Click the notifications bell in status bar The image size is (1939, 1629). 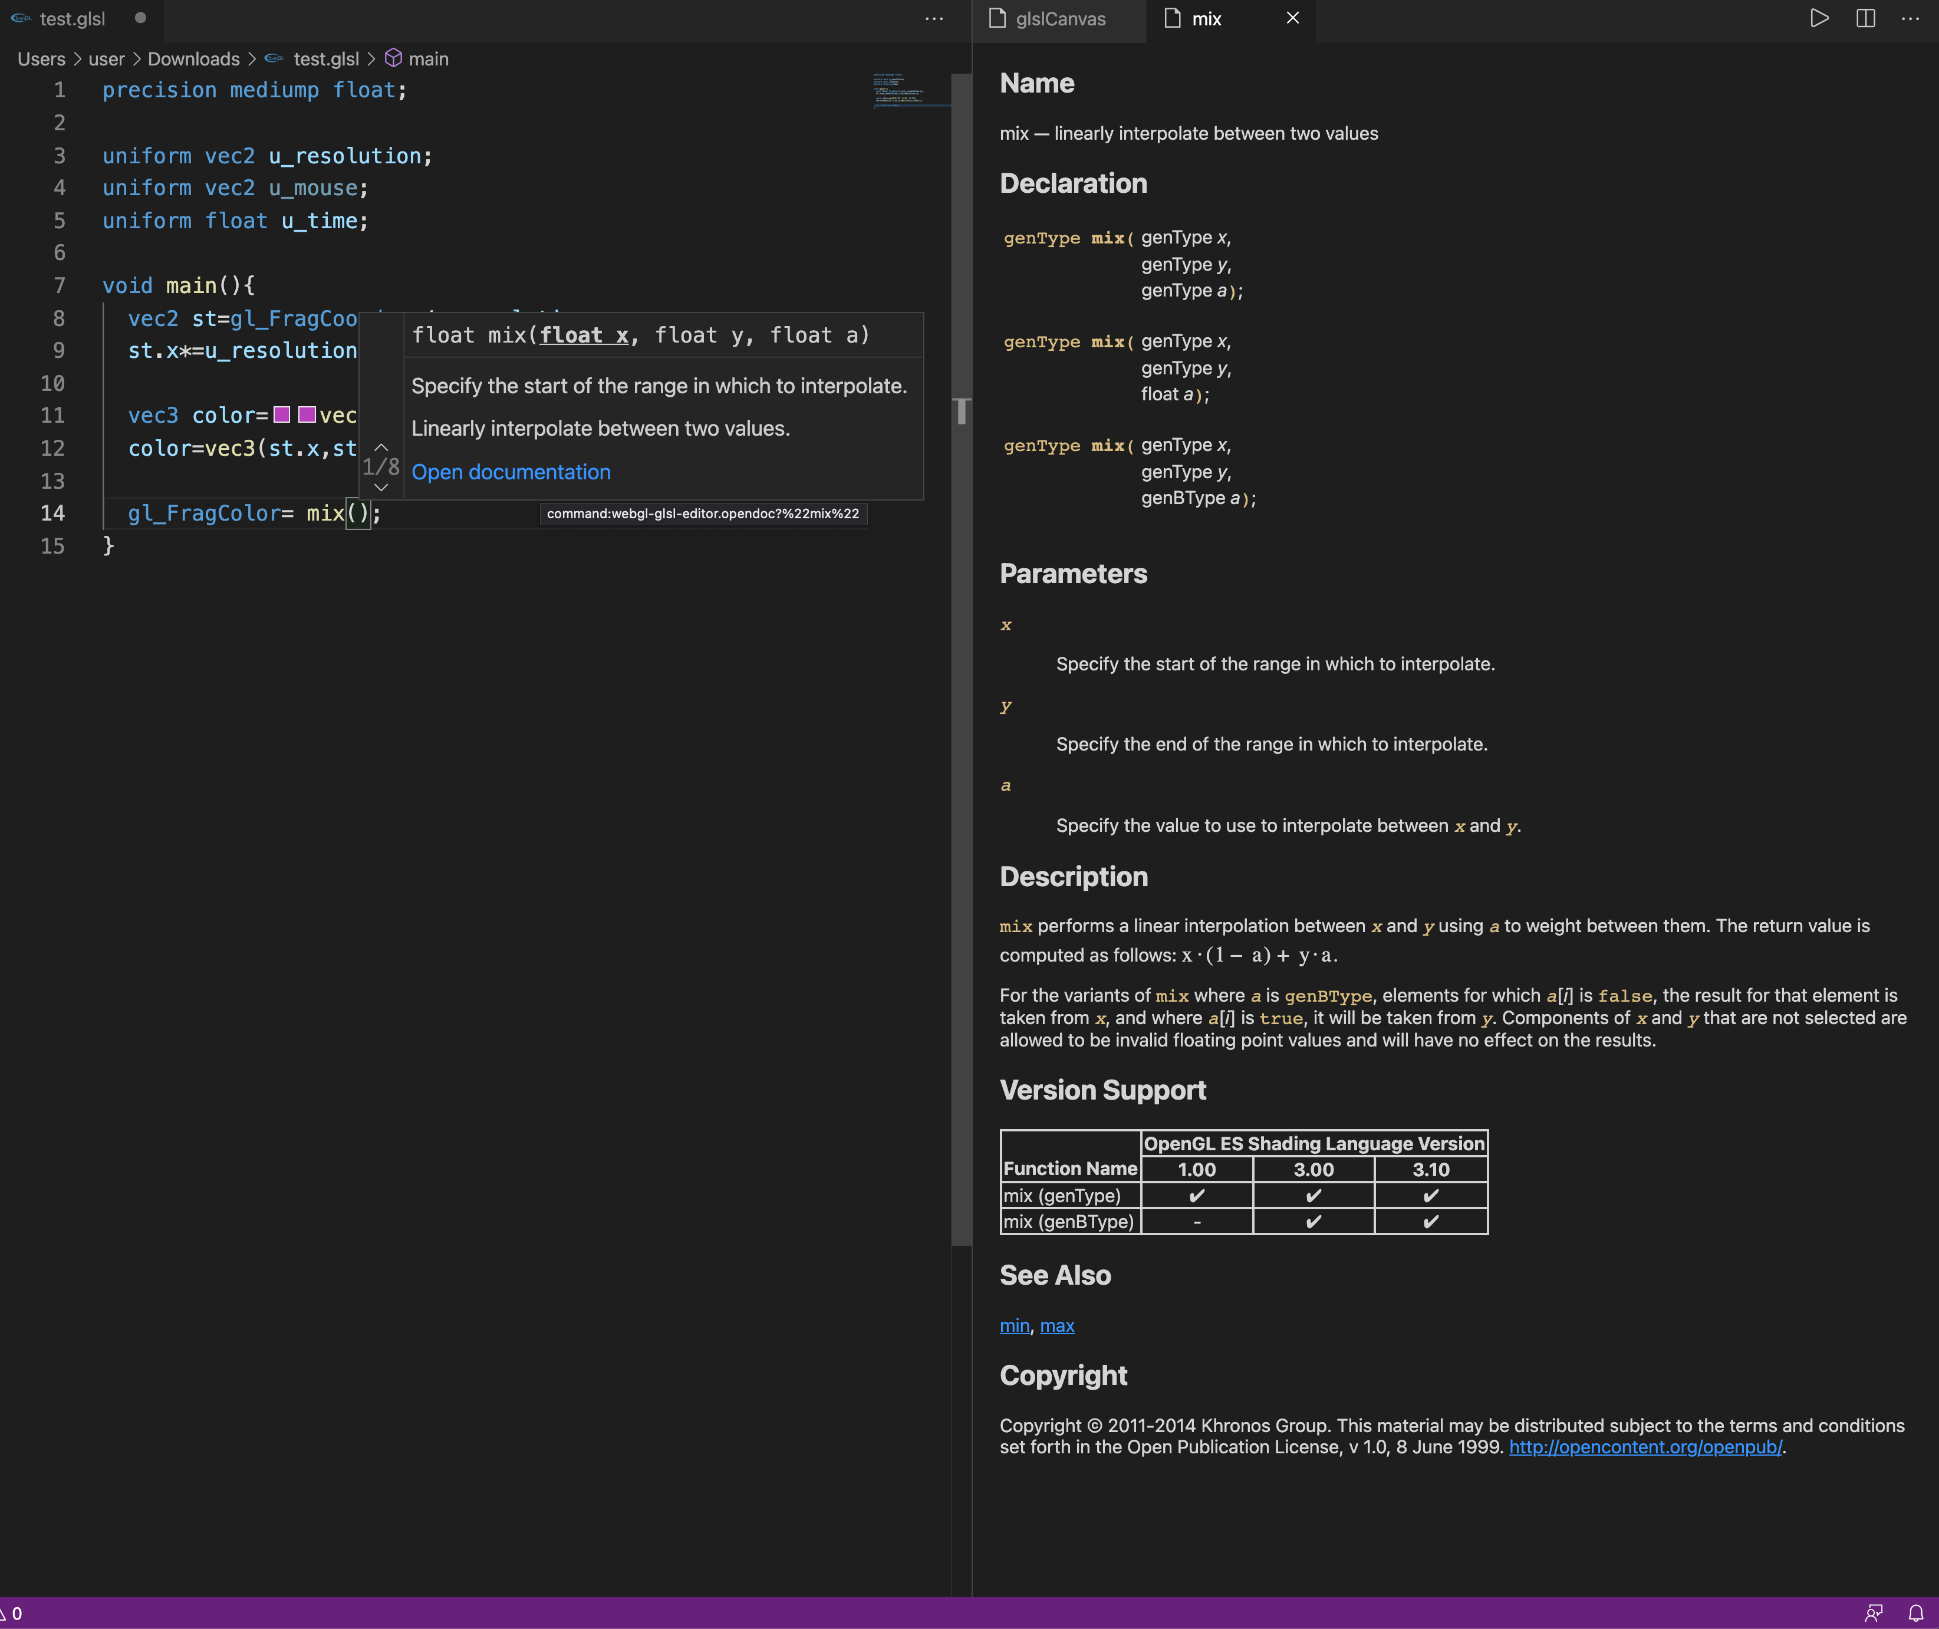(x=1916, y=1613)
